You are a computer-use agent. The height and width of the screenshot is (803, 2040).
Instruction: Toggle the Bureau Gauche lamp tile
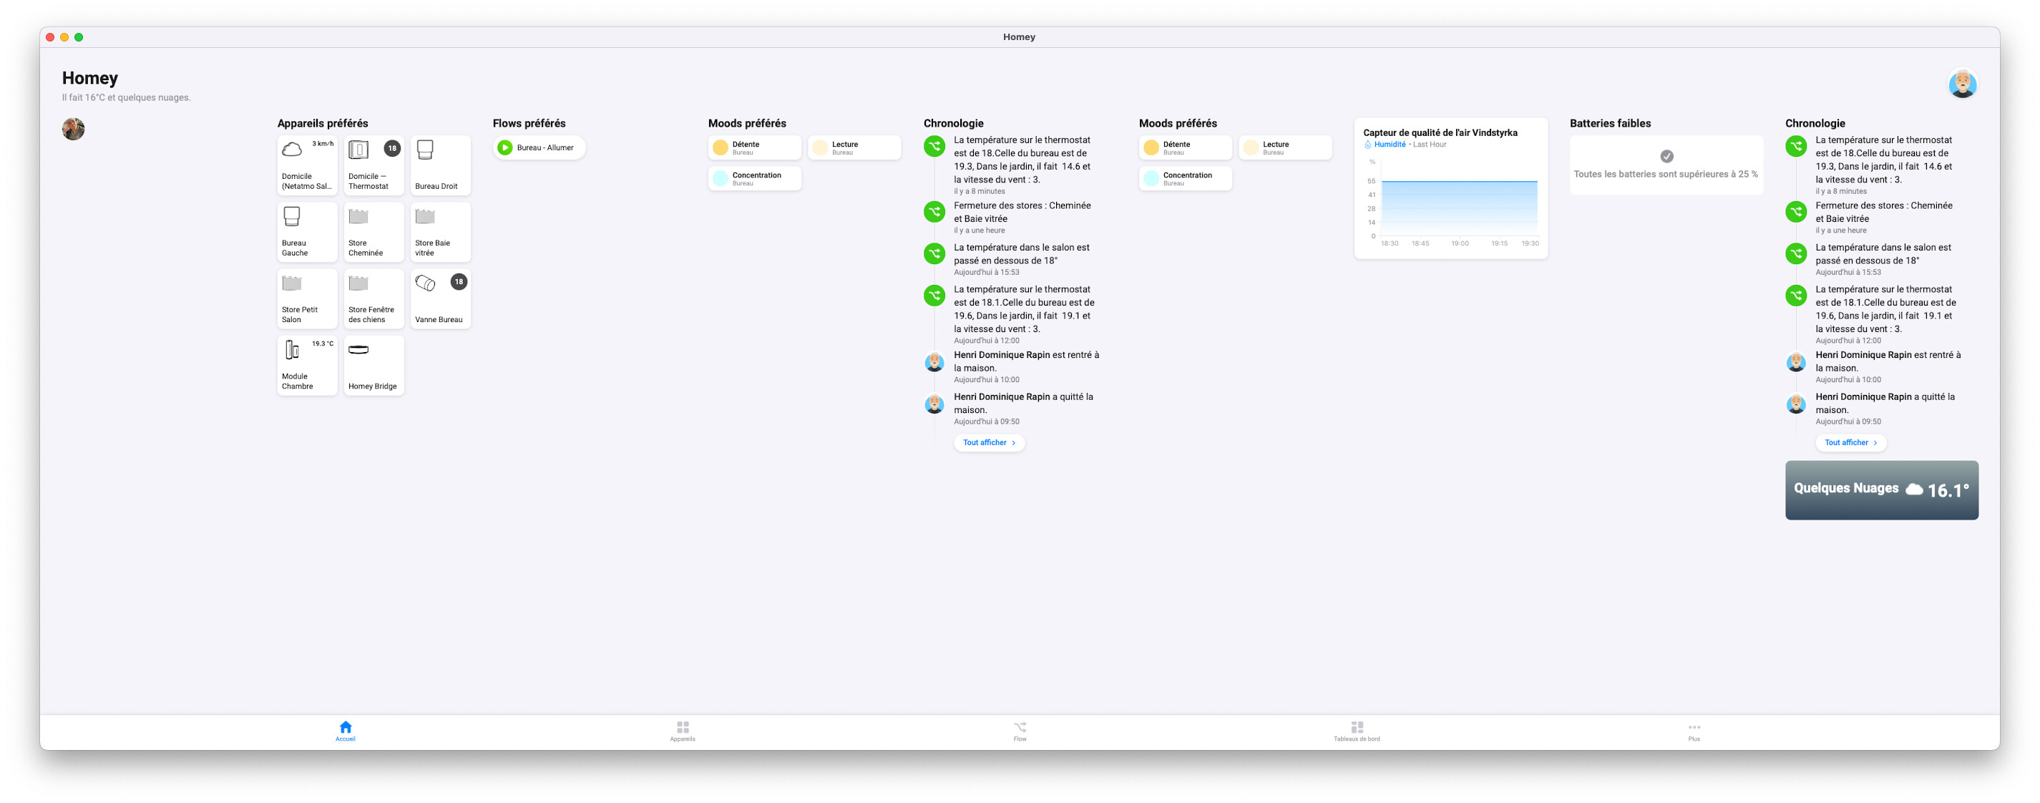(x=307, y=231)
